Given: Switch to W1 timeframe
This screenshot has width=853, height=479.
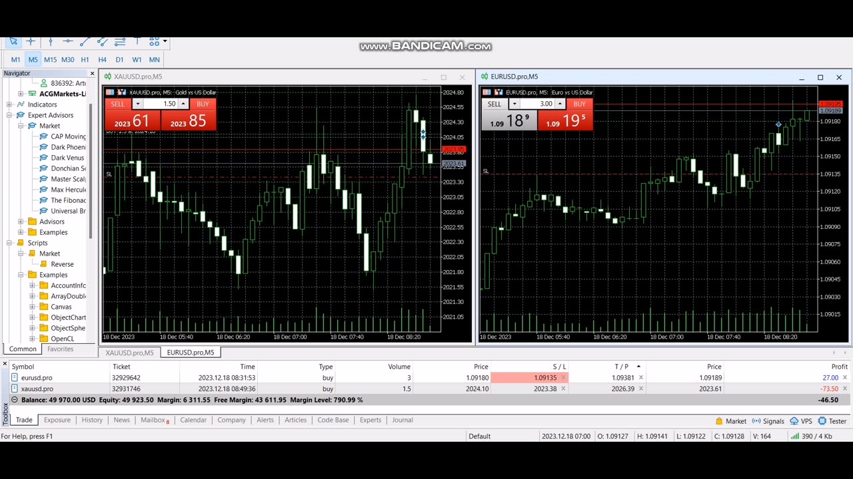Looking at the screenshot, I should (x=137, y=60).
